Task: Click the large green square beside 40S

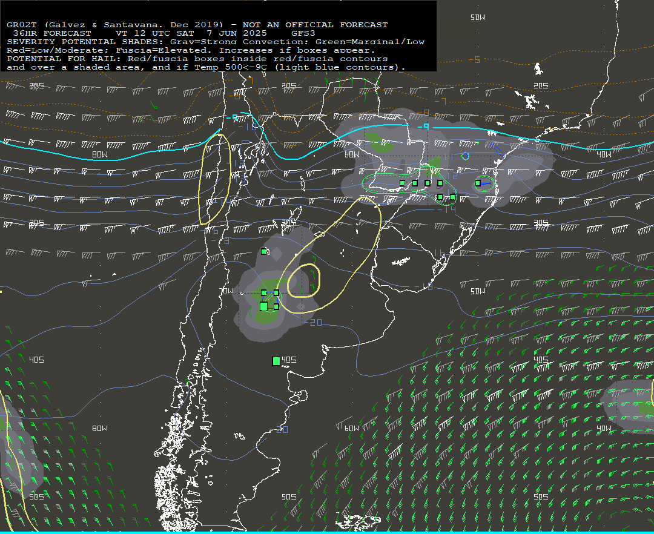Action: point(276,361)
